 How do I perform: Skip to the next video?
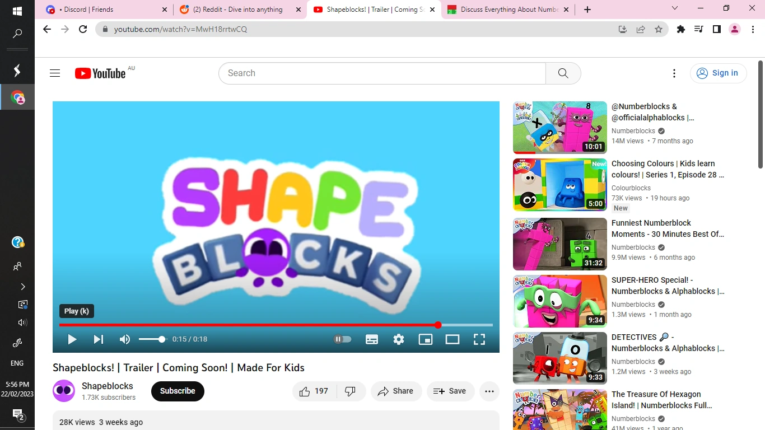(x=99, y=339)
